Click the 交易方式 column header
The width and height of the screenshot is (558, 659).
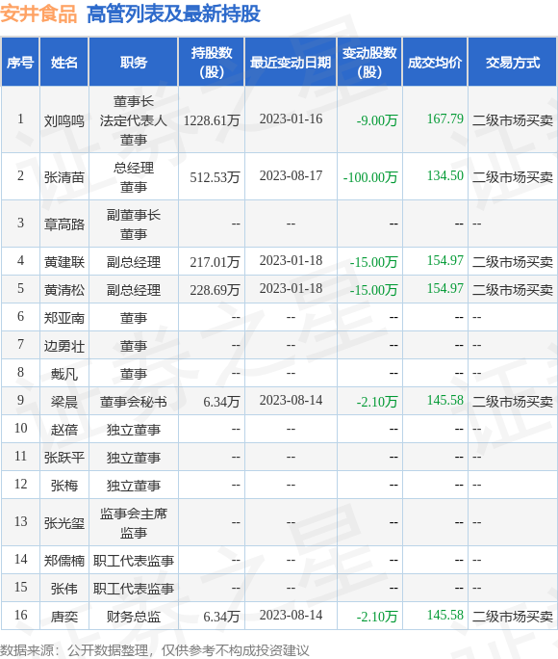pos(513,63)
